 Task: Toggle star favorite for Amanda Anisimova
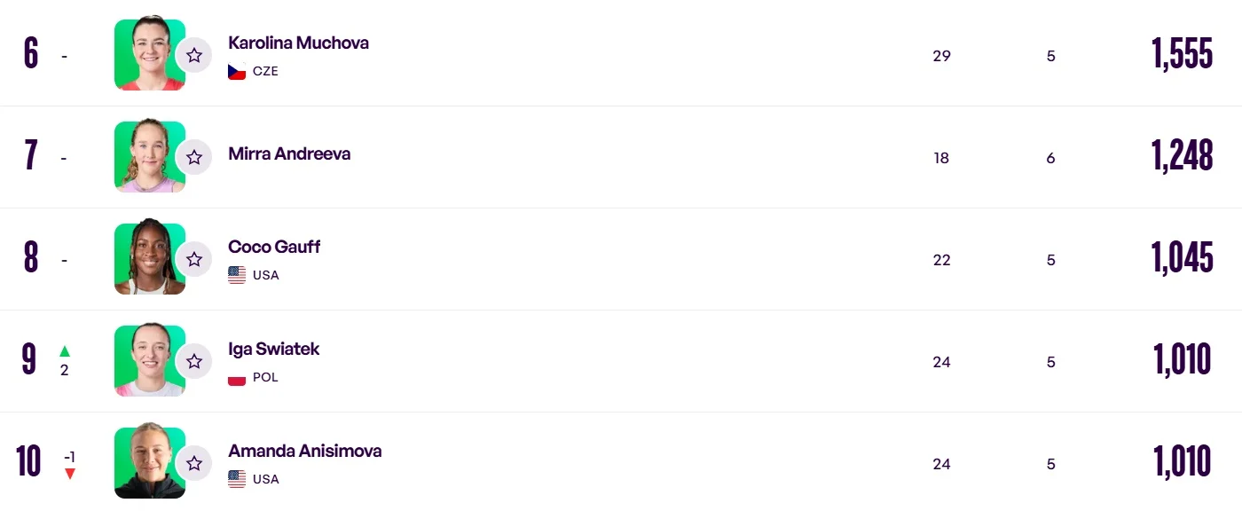[x=193, y=463]
